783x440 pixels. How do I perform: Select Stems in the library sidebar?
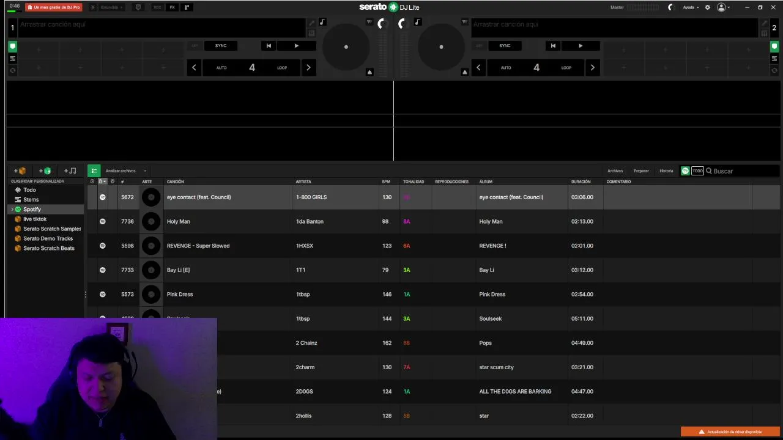[x=31, y=200]
